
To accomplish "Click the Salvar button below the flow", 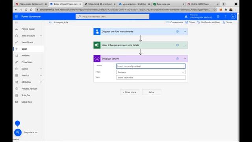I will pos(151,92).
